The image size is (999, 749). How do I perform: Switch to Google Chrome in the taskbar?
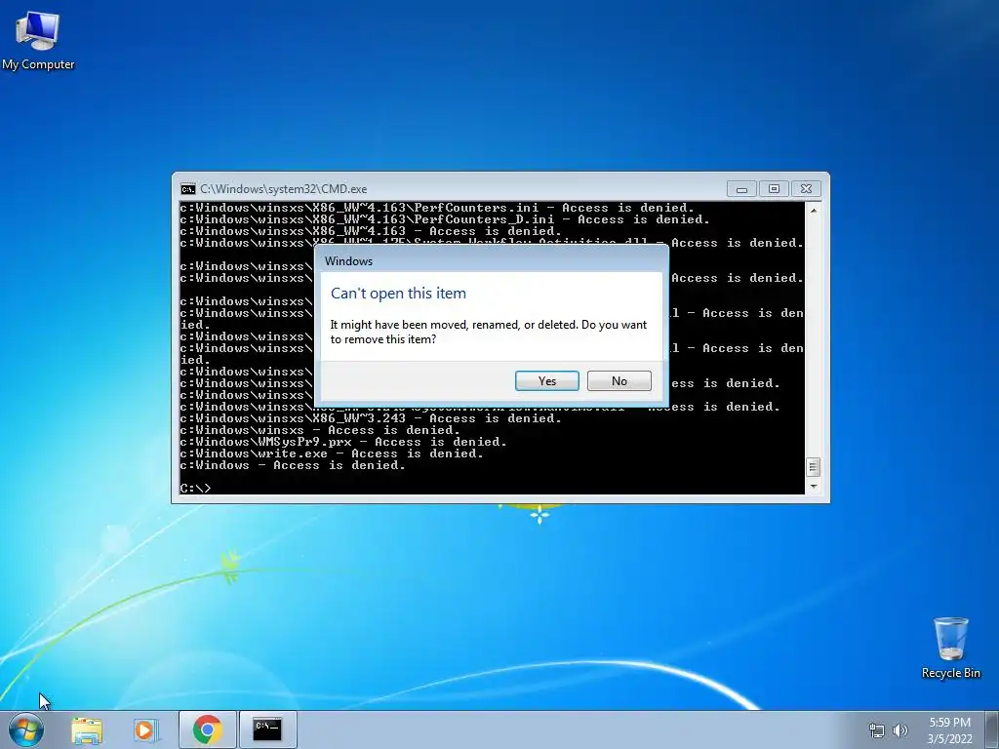(x=207, y=729)
